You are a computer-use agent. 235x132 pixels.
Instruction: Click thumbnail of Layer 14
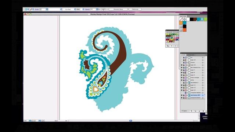(x=189, y=60)
